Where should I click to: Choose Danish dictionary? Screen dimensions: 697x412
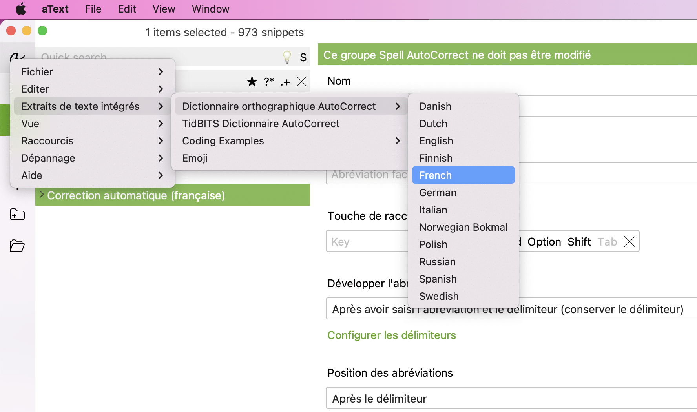coord(463,106)
